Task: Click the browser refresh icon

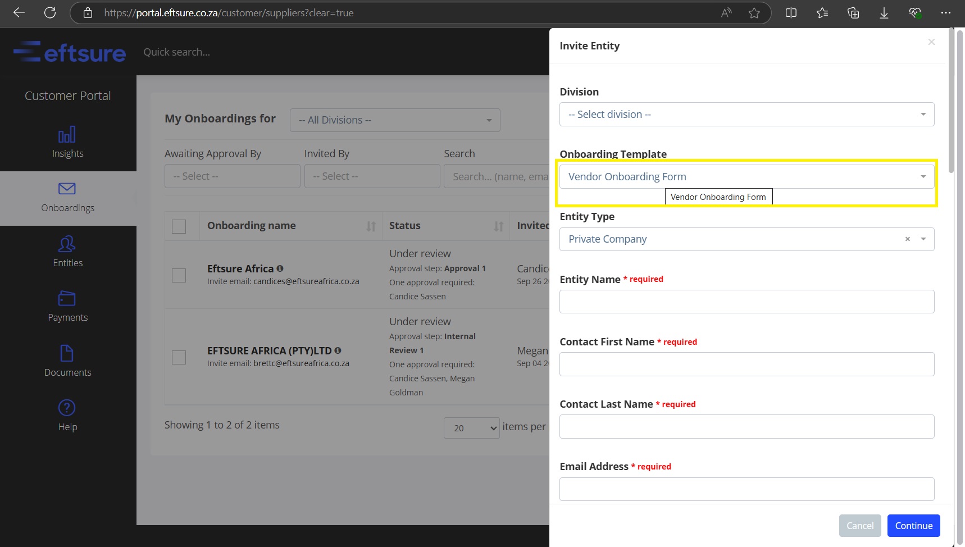Action: [x=50, y=13]
